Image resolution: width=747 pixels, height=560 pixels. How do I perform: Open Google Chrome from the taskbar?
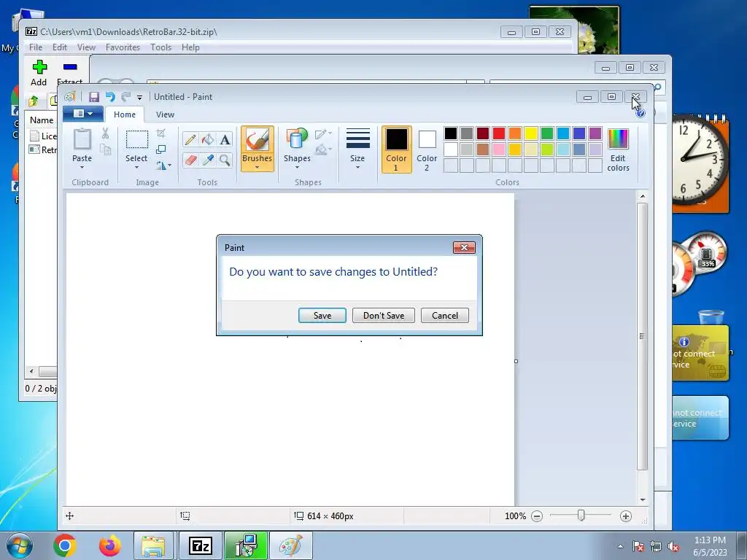65,545
